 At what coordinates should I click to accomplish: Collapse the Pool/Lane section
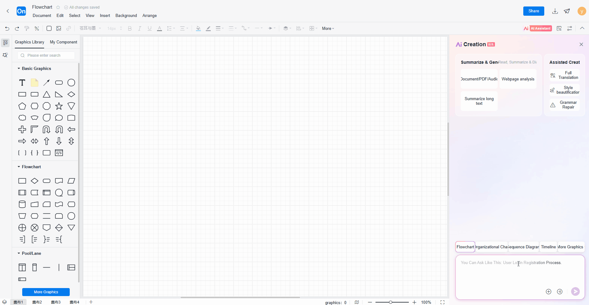point(19,253)
